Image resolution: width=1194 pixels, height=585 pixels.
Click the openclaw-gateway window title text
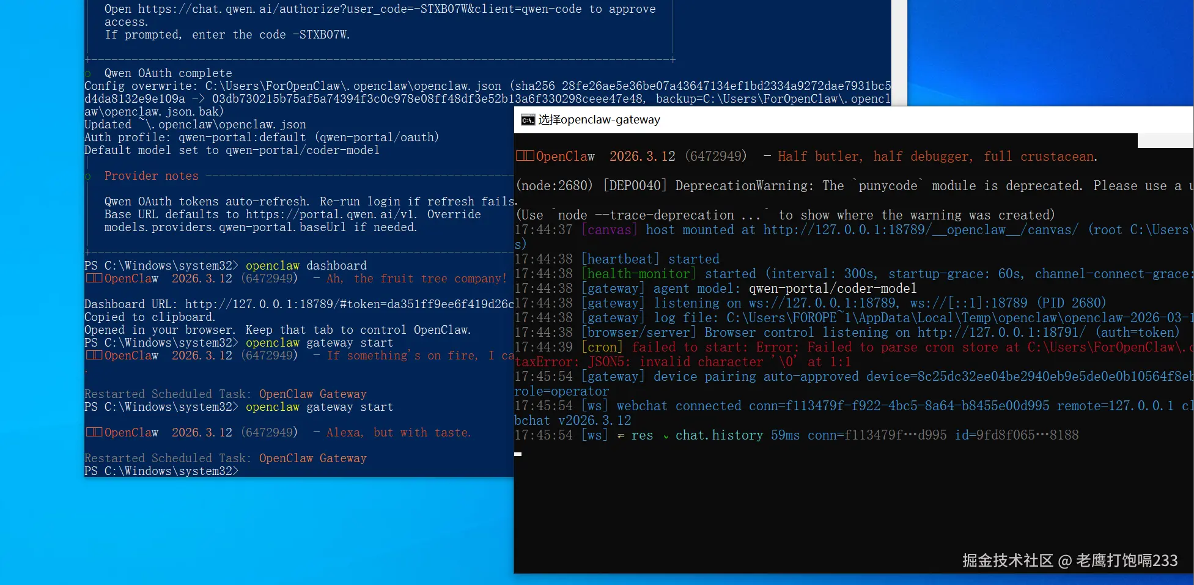(599, 120)
